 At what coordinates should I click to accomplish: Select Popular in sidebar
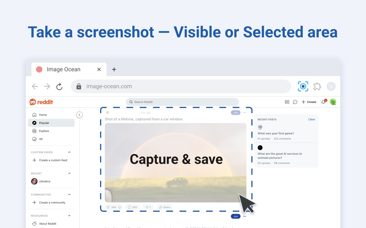pos(51,123)
